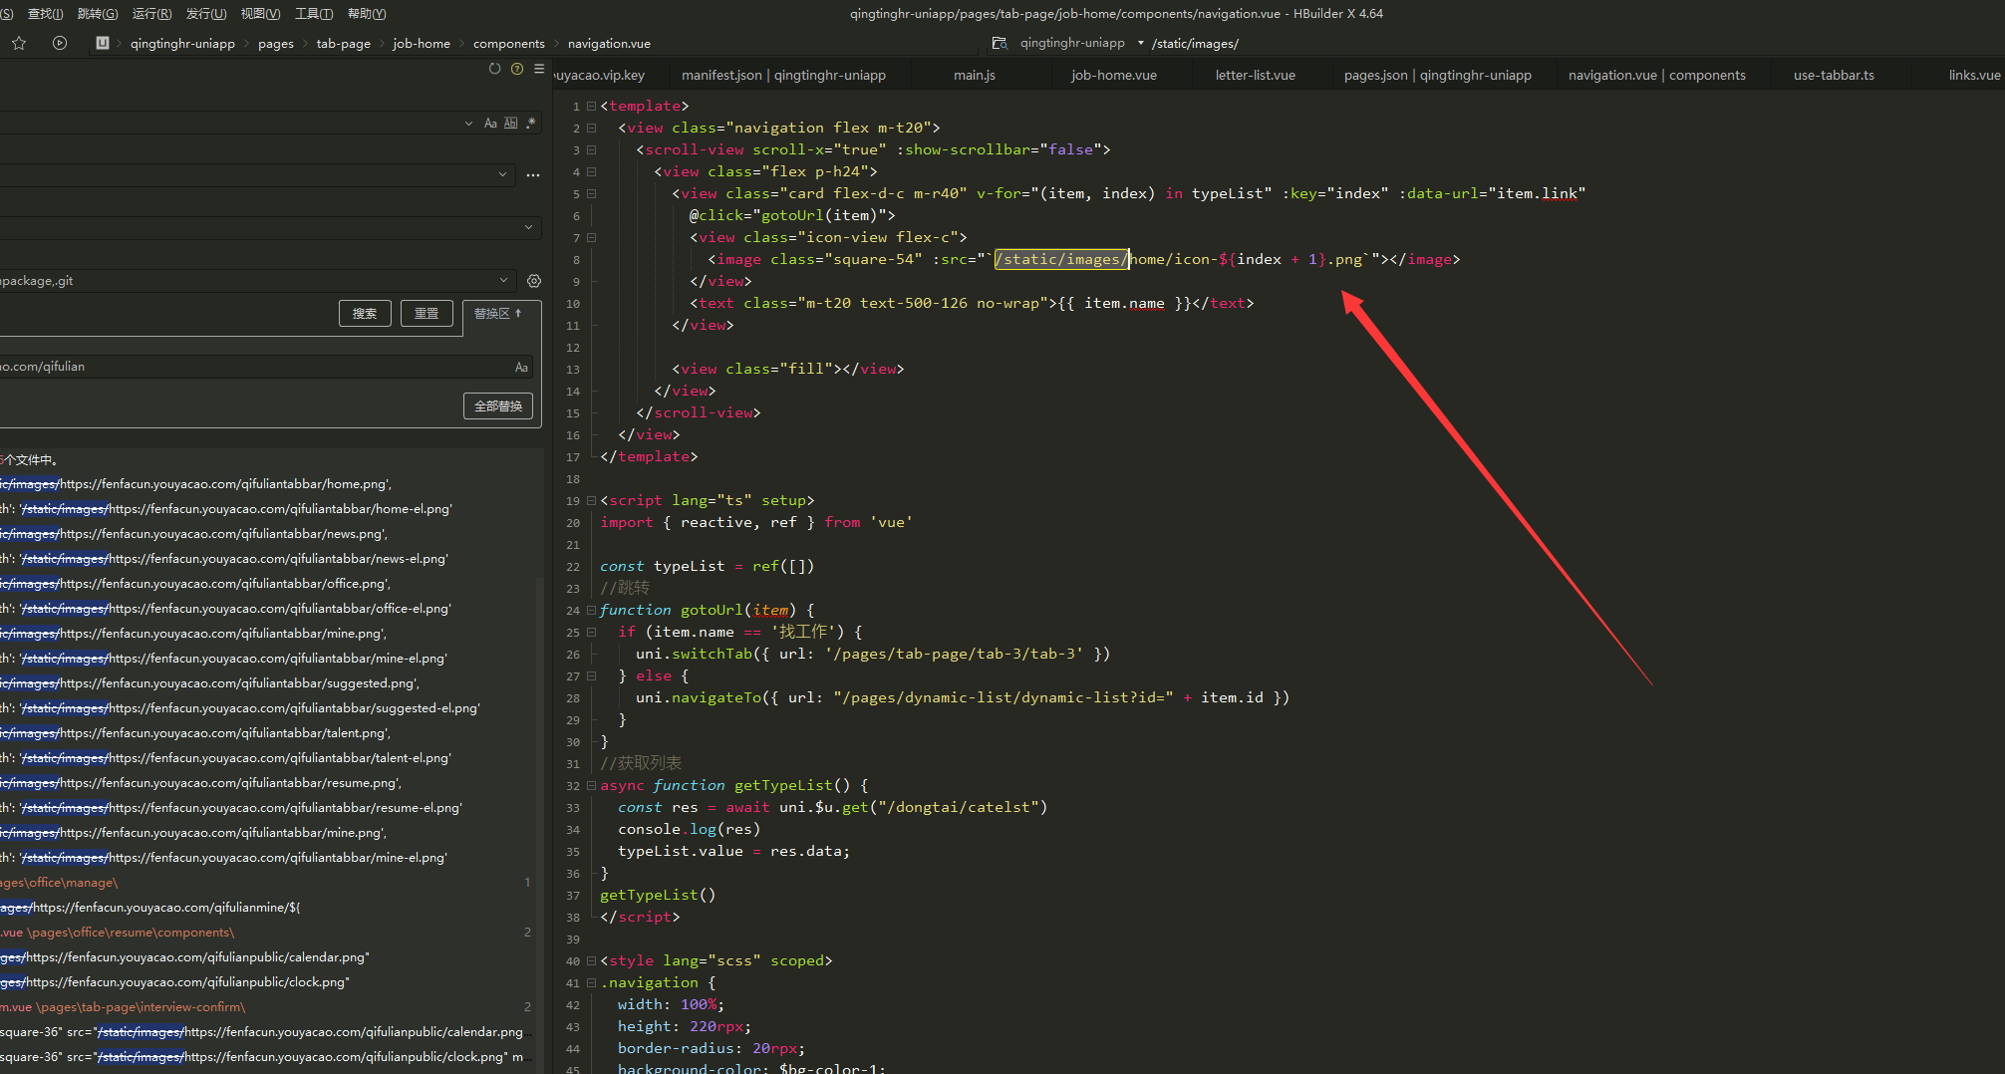Click the run play icon in the toolbar

coord(60,43)
